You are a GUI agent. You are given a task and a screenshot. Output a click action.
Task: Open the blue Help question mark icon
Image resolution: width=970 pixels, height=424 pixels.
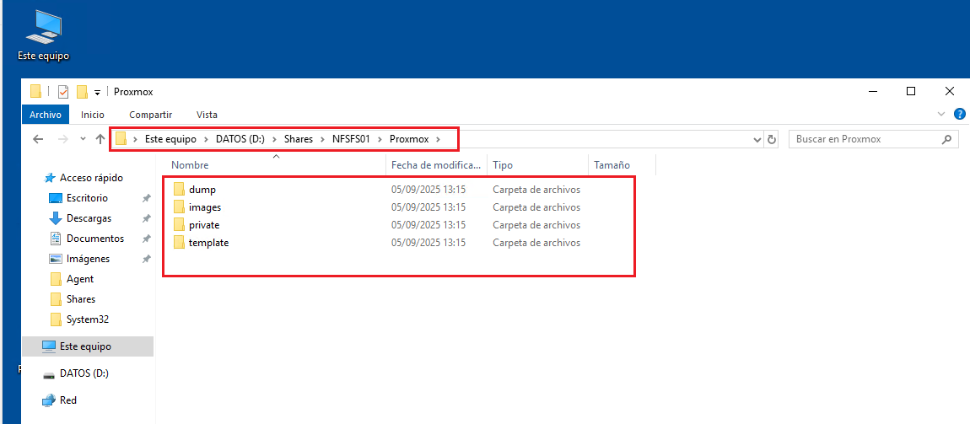960,114
